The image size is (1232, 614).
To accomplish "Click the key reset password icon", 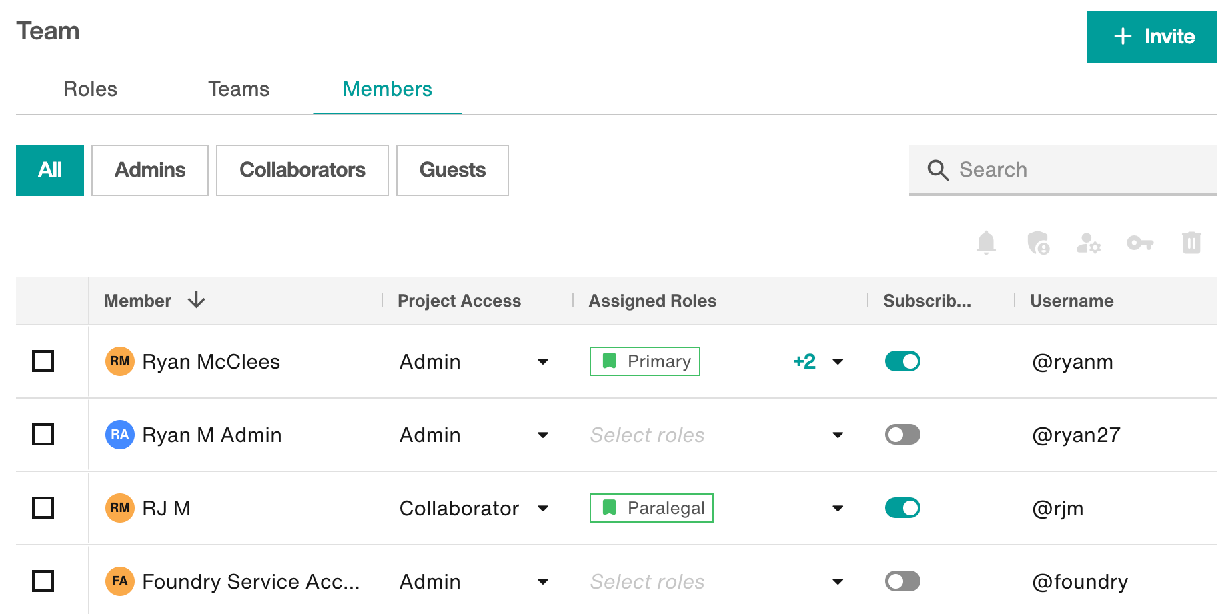I will [1140, 243].
